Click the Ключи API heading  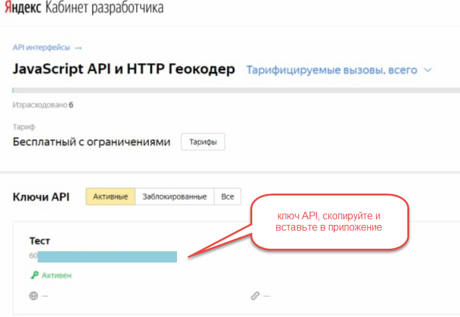[x=41, y=197]
